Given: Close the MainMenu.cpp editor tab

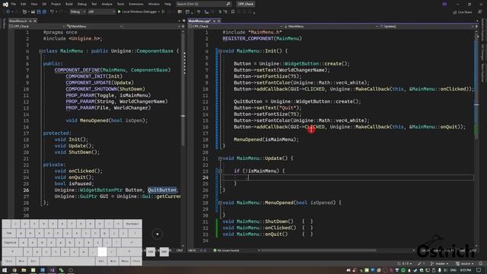Looking at the screenshot, I should pyautogui.click(x=218, y=21).
